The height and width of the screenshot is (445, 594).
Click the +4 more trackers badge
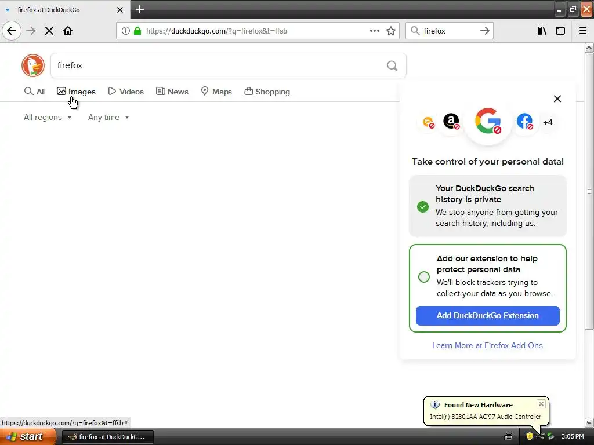tap(548, 122)
